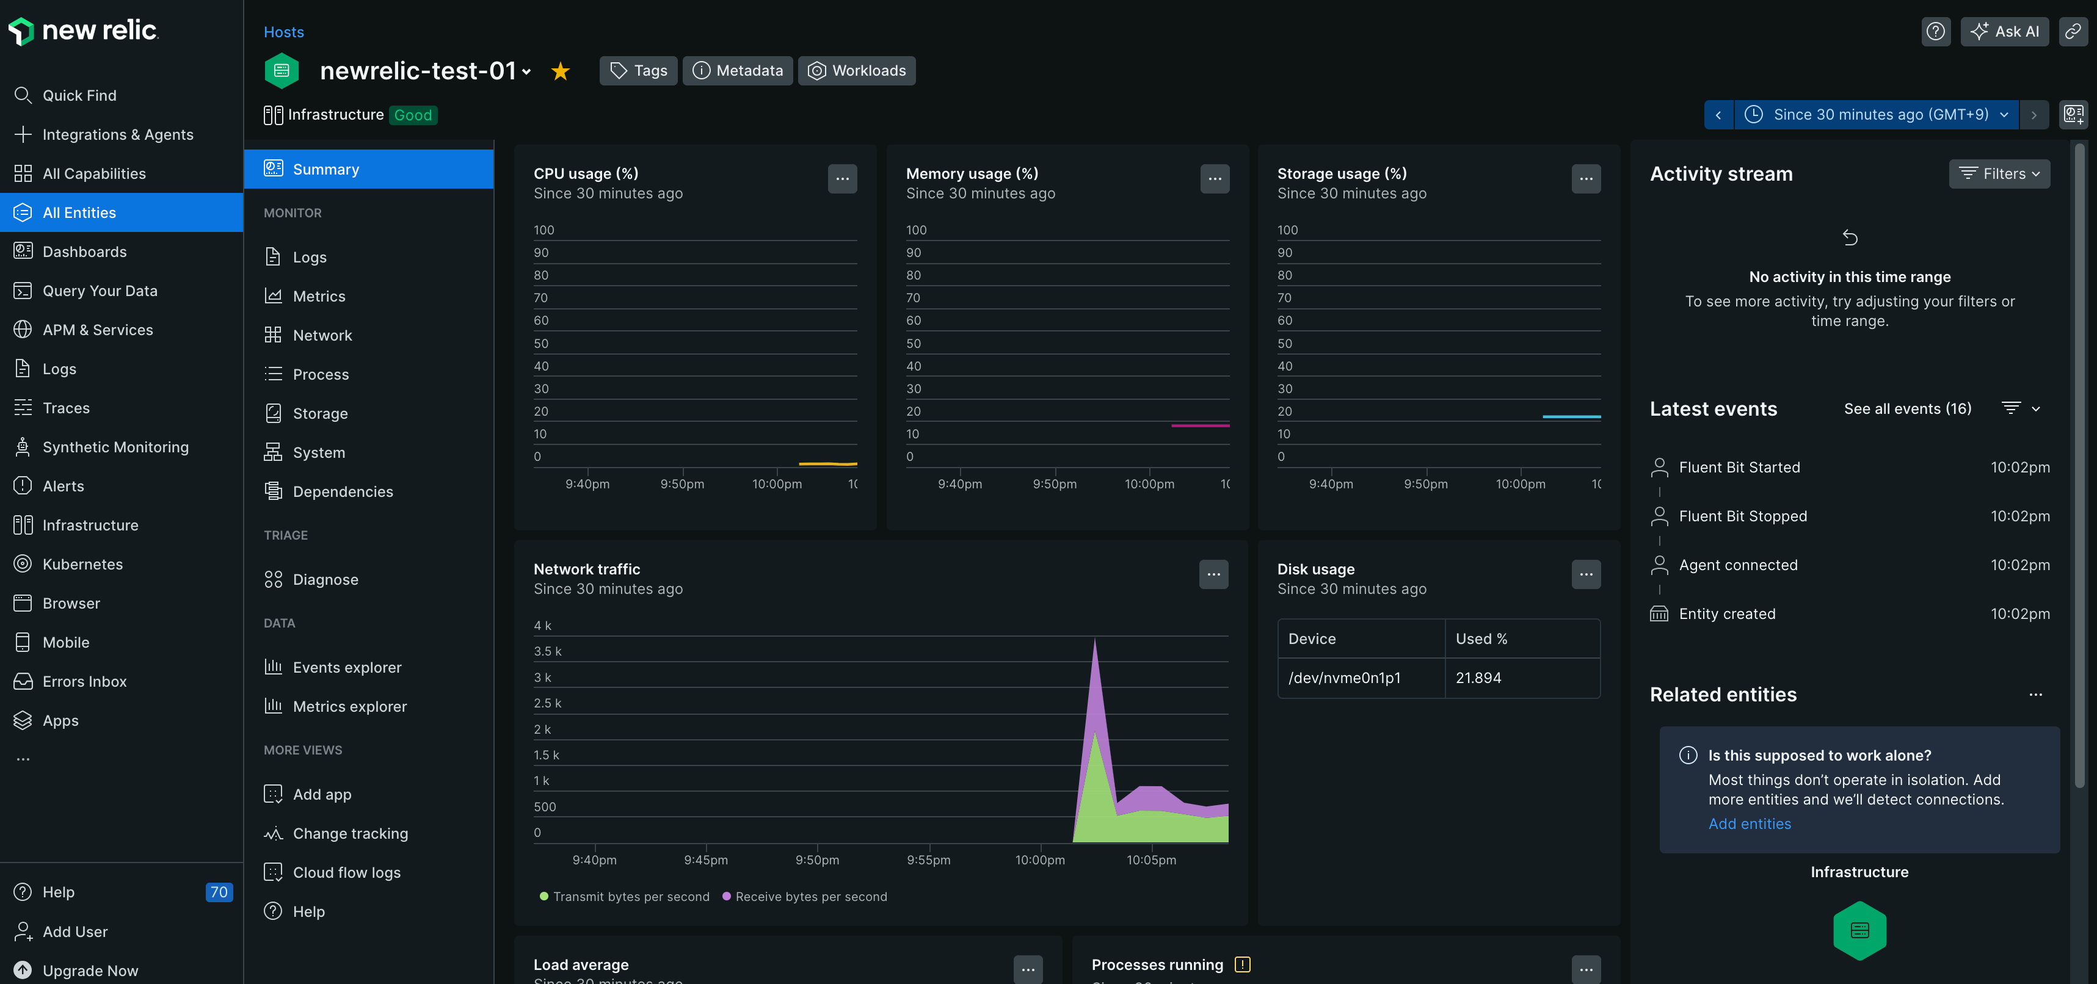Open the Filters dropdown in Activity stream
This screenshot has height=984, width=2097.
tap(1999, 173)
